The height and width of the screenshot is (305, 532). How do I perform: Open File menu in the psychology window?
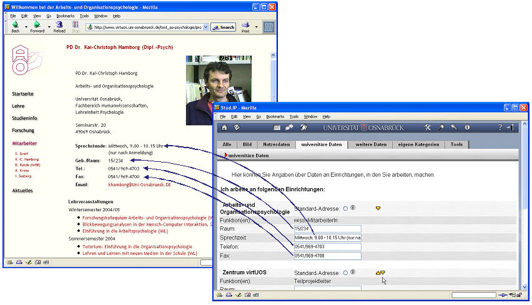[13, 16]
